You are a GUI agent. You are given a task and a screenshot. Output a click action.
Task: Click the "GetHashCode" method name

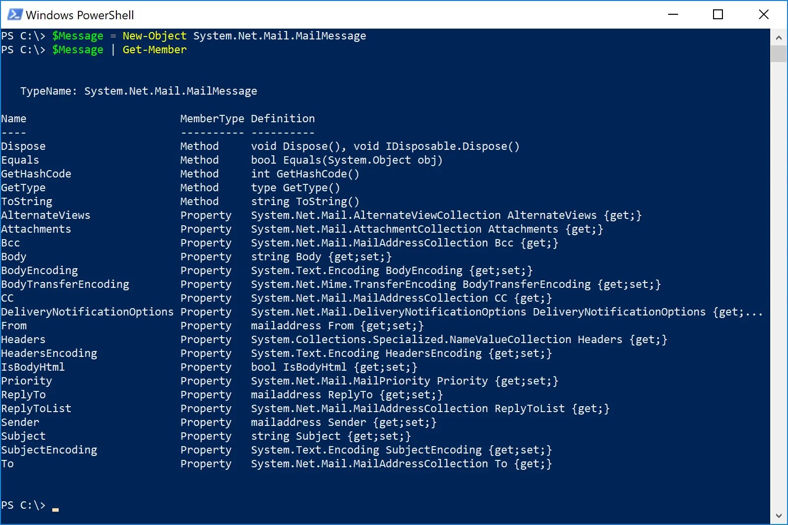[x=36, y=174]
